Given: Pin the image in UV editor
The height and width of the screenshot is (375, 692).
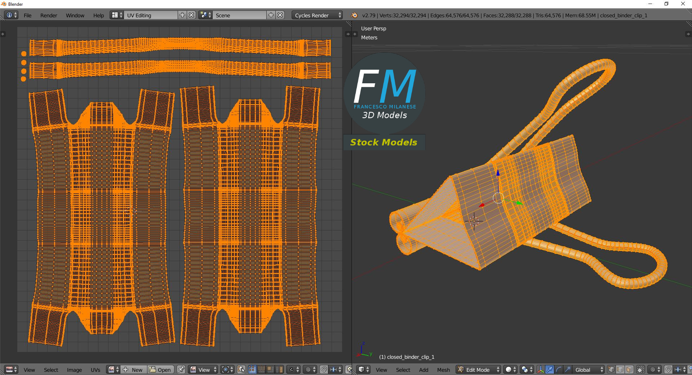Looking at the screenshot, I should click(x=181, y=370).
